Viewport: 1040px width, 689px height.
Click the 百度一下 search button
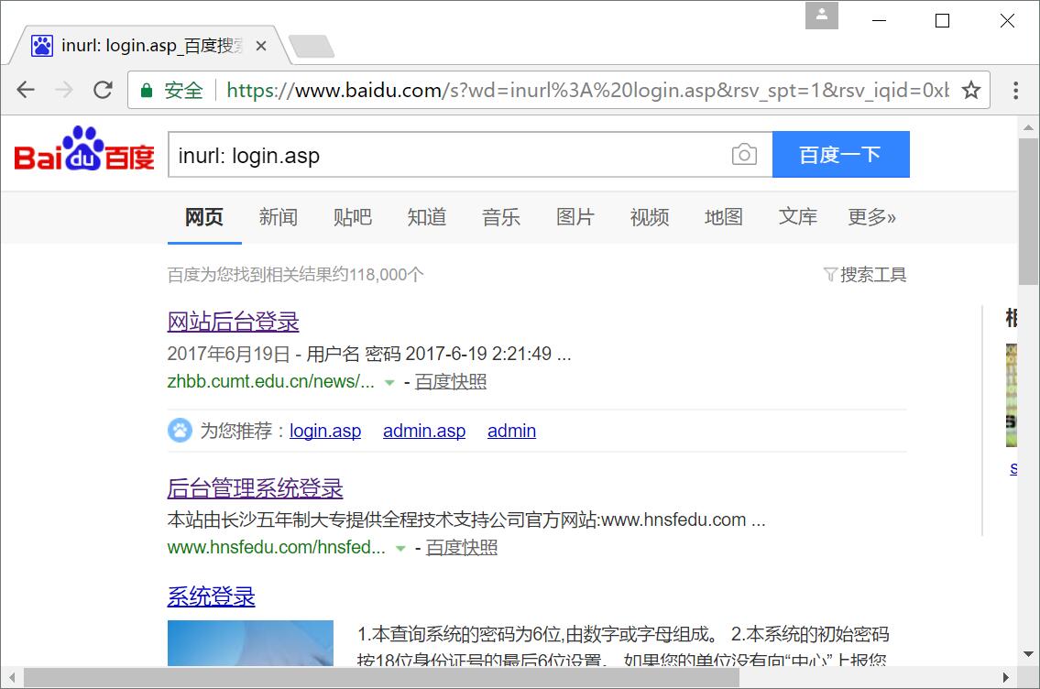pyautogui.click(x=841, y=155)
